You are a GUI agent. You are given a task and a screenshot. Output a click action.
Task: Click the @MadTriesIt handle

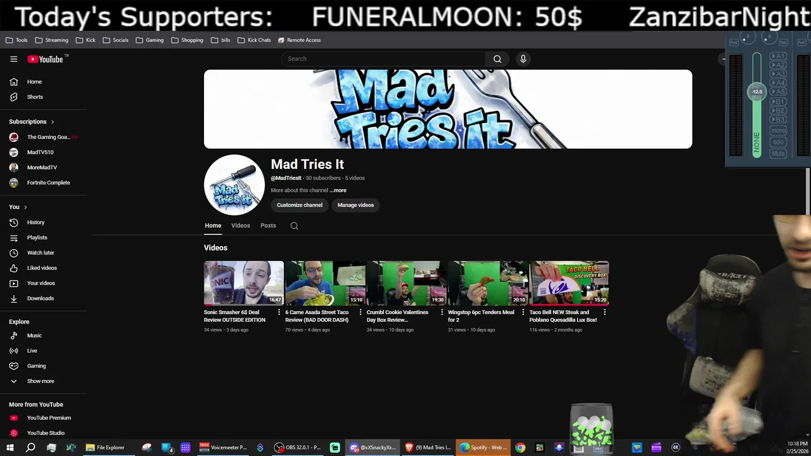[286, 178]
